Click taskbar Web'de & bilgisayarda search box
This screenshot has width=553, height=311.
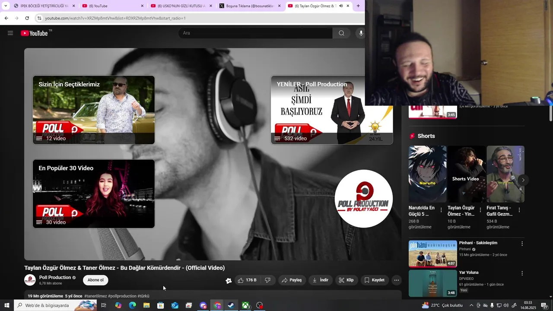pos(55,305)
